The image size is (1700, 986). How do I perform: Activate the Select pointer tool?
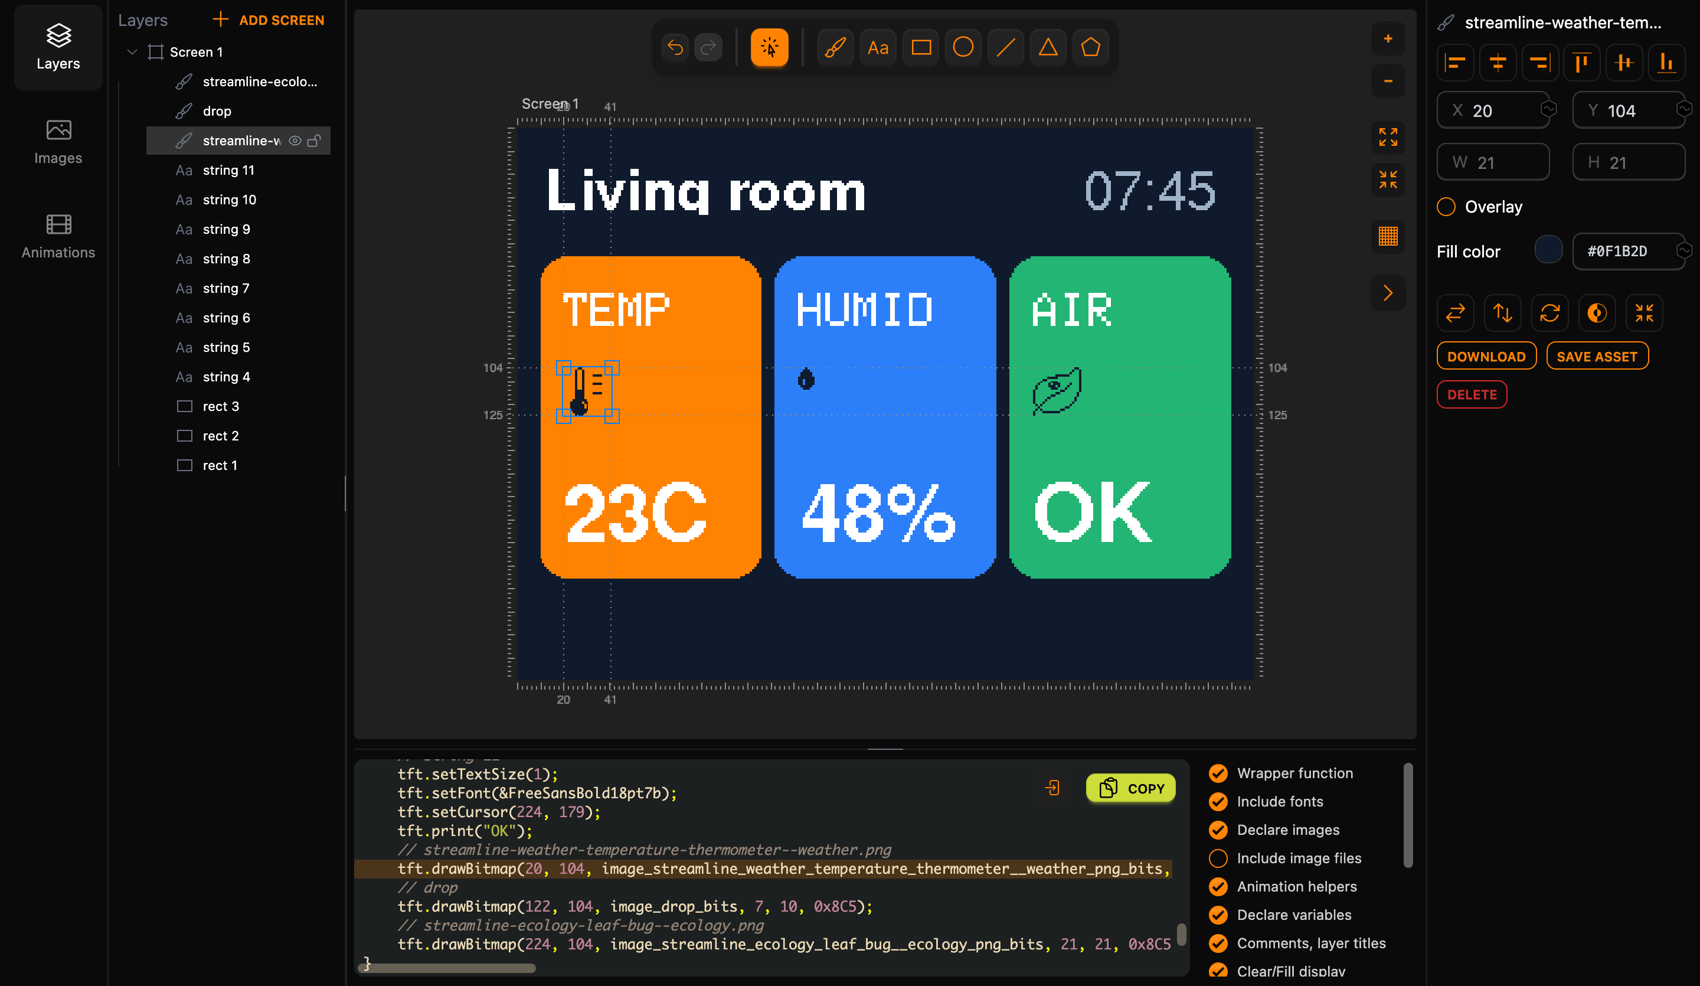[x=769, y=47]
